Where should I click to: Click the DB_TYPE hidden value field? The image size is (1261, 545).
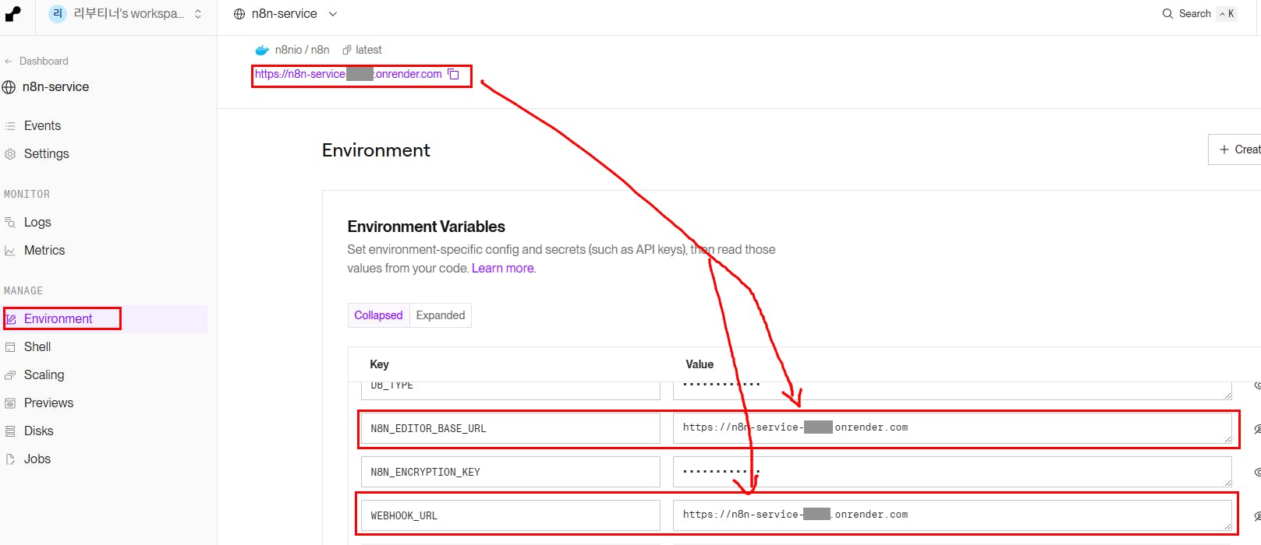pyautogui.click(x=952, y=390)
